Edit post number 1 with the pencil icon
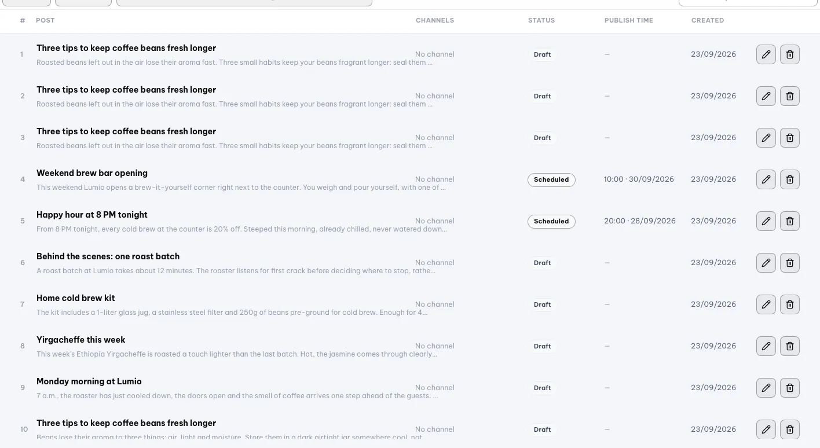The width and height of the screenshot is (820, 448). 766,54
